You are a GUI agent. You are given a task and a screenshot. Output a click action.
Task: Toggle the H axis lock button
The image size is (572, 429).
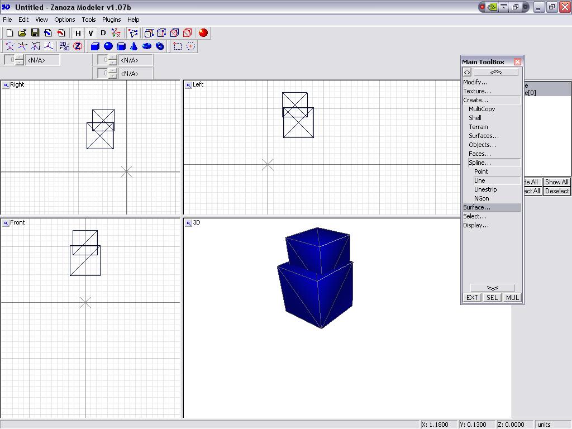point(78,33)
